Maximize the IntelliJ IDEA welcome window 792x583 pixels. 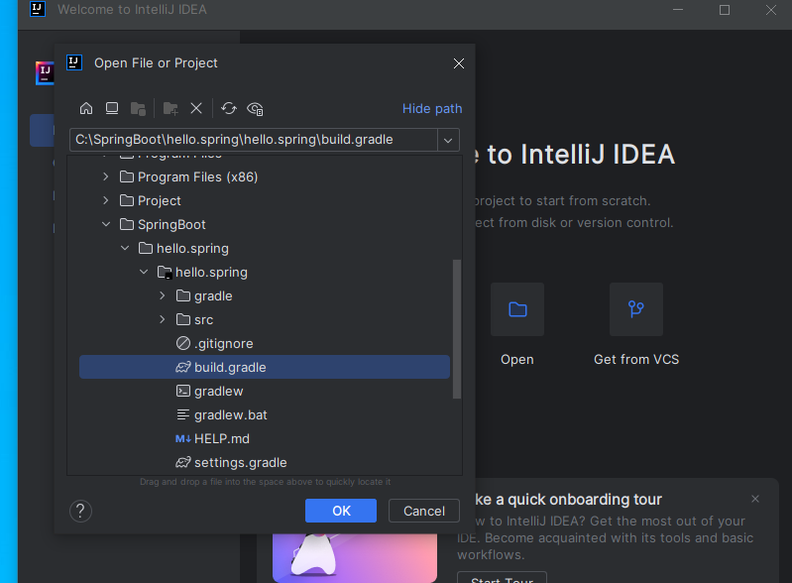pos(725,10)
